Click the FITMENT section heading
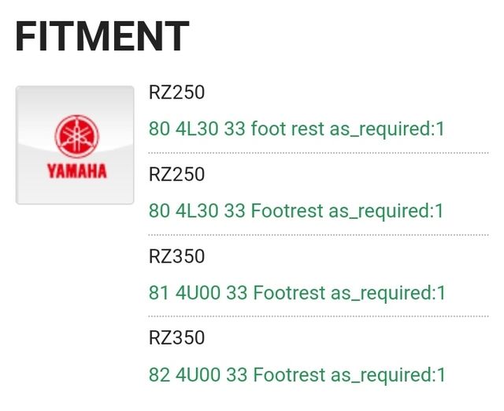The height and width of the screenshot is (411, 504). point(102,36)
